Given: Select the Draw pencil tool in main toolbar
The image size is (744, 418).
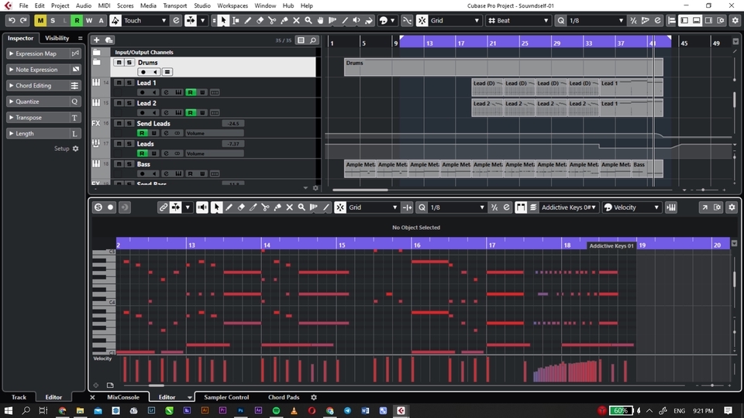Looking at the screenshot, I should 248,20.
